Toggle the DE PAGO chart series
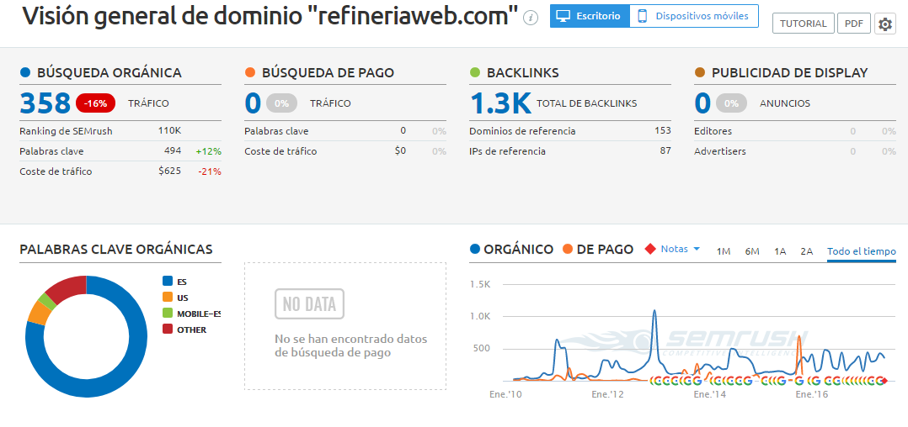Viewport: 908px width, 427px height. [x=600, y=250]
